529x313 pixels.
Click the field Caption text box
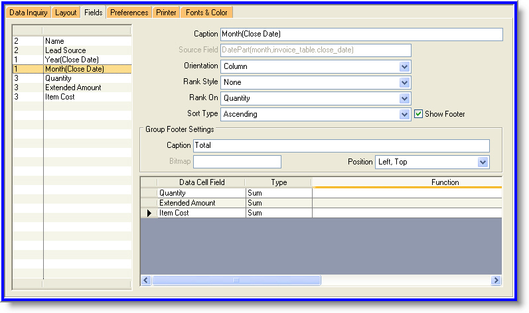click(361, 34)
